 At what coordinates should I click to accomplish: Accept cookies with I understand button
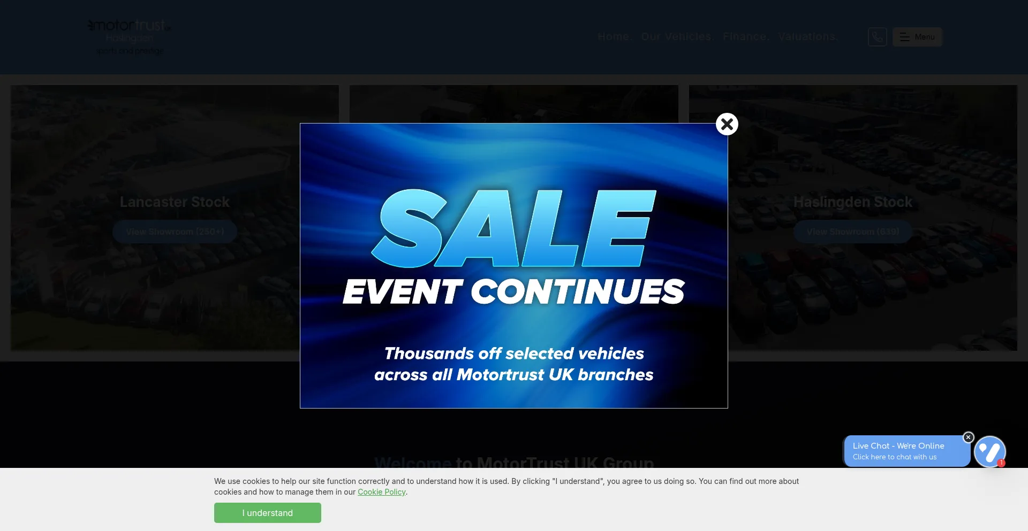[268, 513]
